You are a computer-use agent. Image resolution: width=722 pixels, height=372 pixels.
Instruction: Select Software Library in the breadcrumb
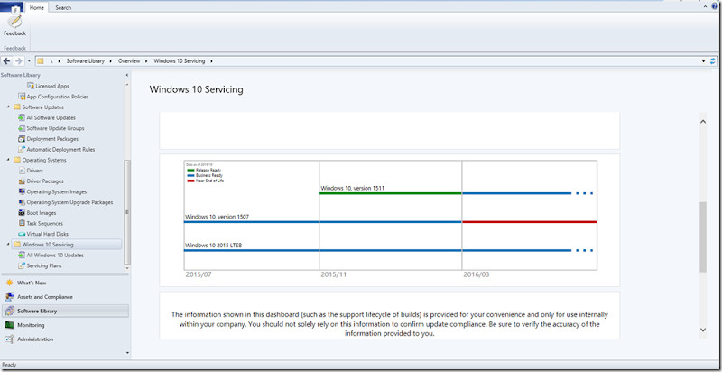[x=85, y=60]
